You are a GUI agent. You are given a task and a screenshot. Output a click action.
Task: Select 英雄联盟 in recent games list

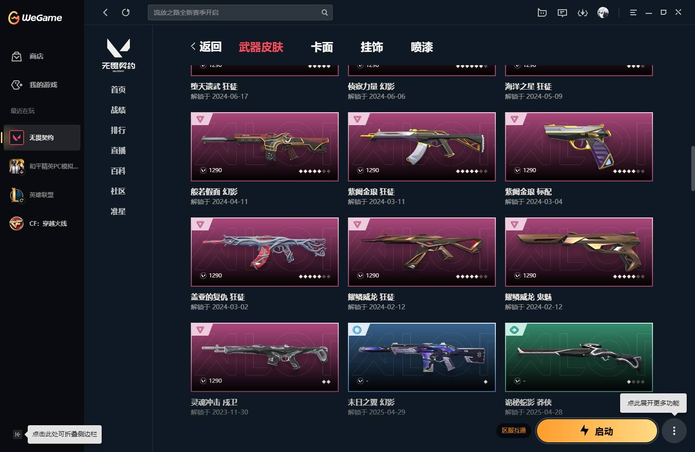pyautogui.click(x=42, y=195)
